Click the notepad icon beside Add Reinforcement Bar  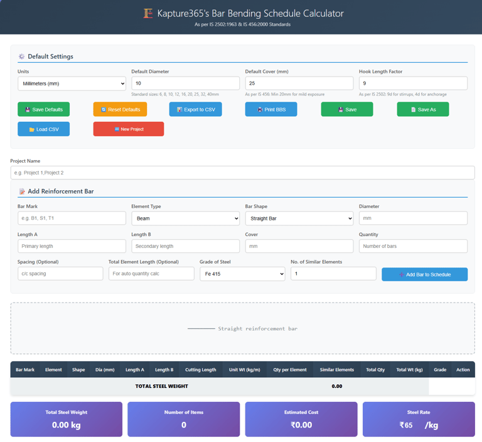tap(22, 191)
